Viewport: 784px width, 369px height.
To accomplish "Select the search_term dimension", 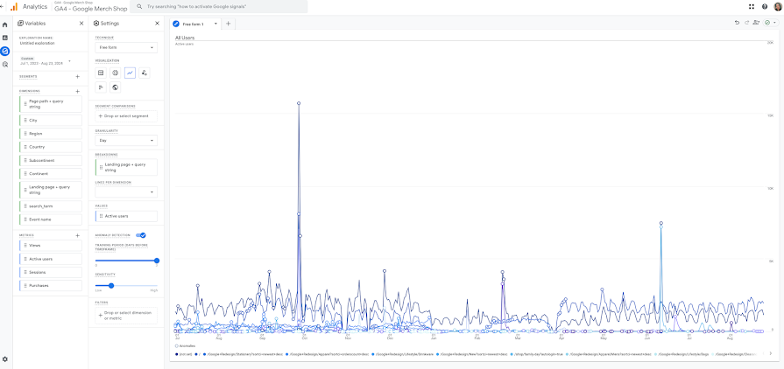I will click(51, 206).
